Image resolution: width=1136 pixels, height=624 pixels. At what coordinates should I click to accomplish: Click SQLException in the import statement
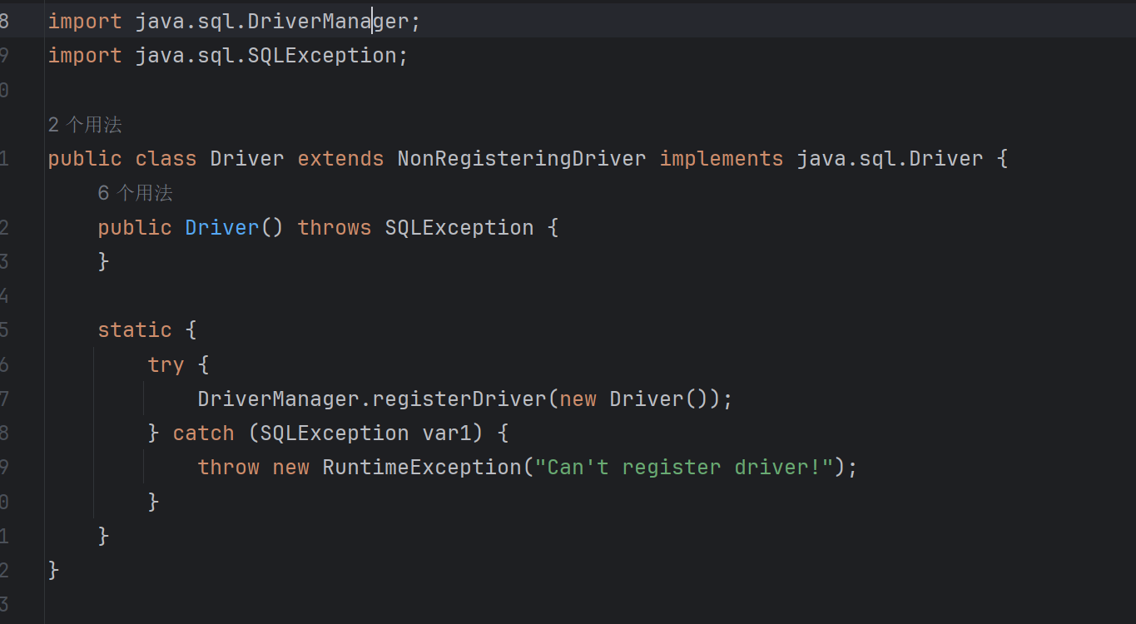[x=322, y=56]
